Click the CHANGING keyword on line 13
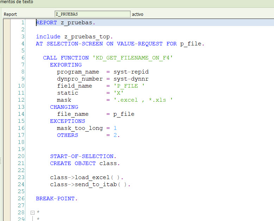Viewport: 274px width, 221px height. click(x=64, y=107)
